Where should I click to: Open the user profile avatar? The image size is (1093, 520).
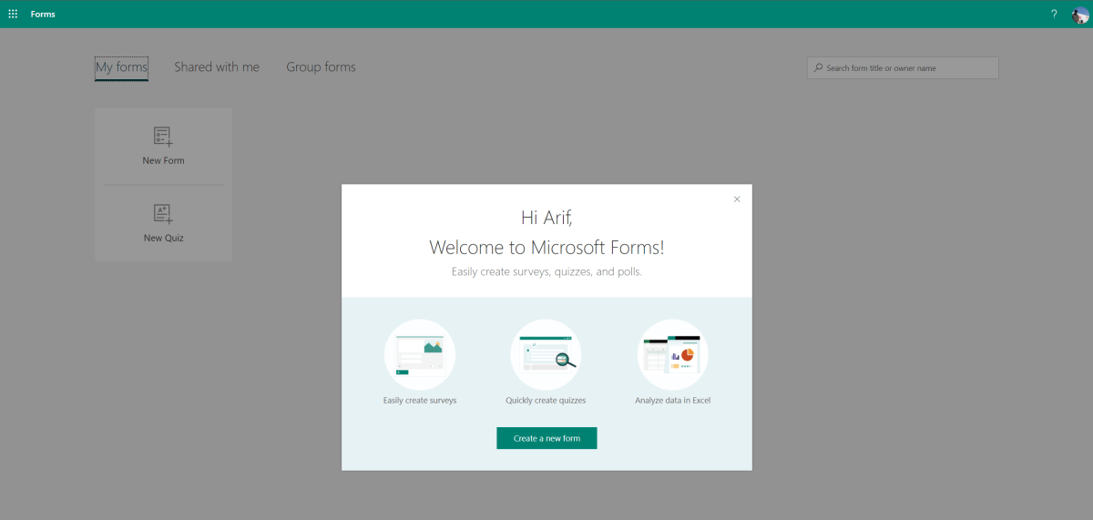tap(1080, 15)
